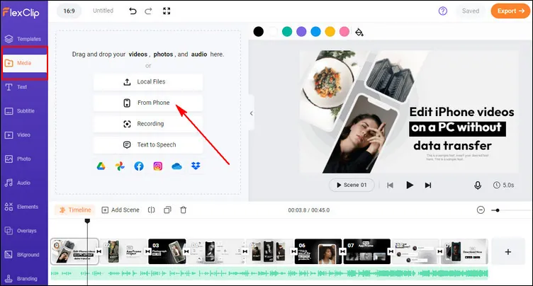This screenshot has width=533, height=286.
Task: Open the BKground sidebar panel
Action: coord(22,255)
